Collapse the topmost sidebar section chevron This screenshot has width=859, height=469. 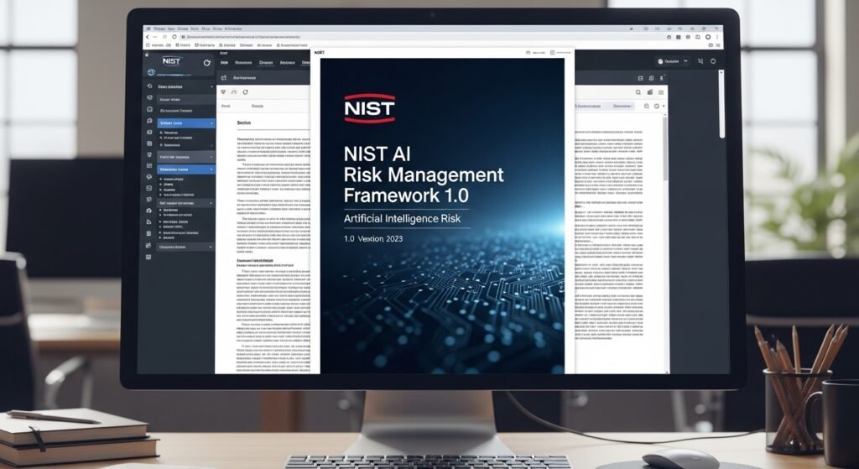click(x=211, y=86)
